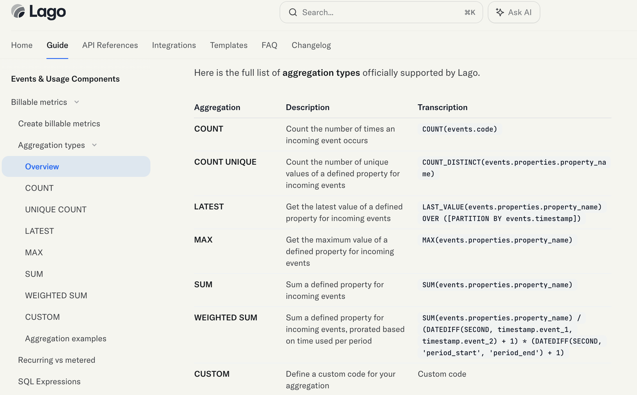This screenshot has height=395, width=637.
Task: Click the LAST_VALUE transcription code
Action: pos(512,213)
